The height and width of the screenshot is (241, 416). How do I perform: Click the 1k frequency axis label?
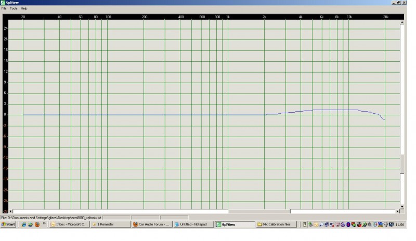[228, 17]
